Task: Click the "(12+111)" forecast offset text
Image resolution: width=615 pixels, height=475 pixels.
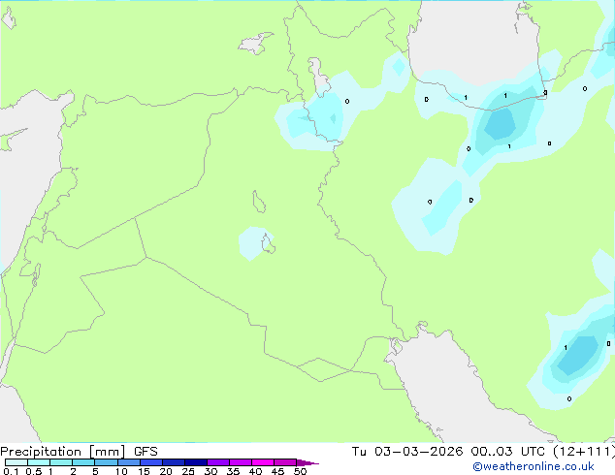Action: point(584,451)
